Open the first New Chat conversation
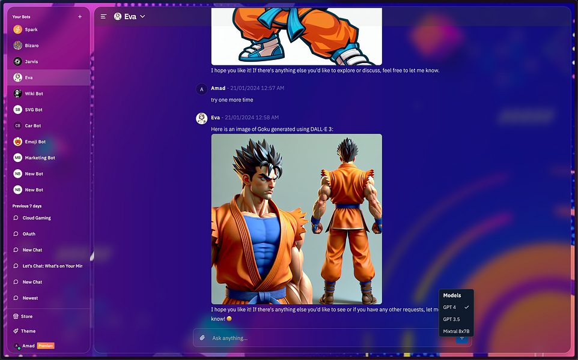 pos(49,250)
